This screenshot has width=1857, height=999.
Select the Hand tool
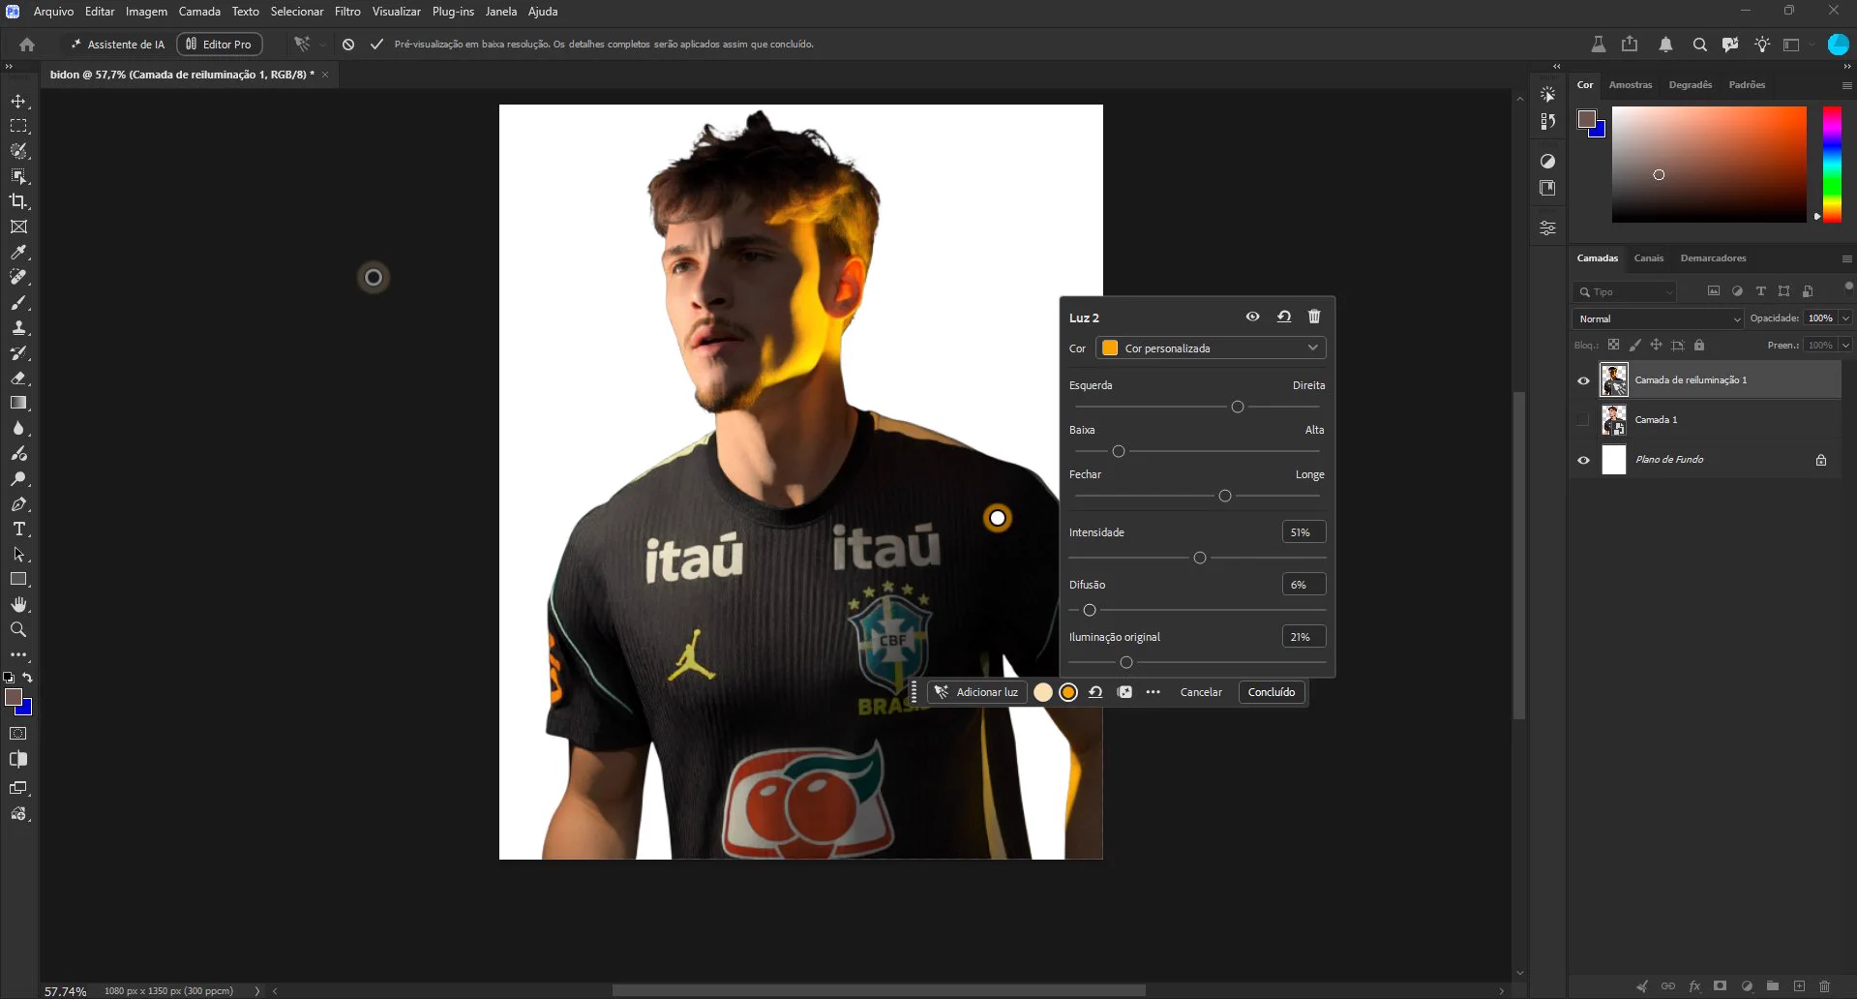tap(18, 605)
